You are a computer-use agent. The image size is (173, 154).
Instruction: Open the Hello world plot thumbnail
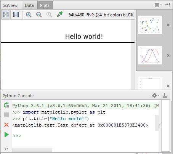[x=150, y=83]
